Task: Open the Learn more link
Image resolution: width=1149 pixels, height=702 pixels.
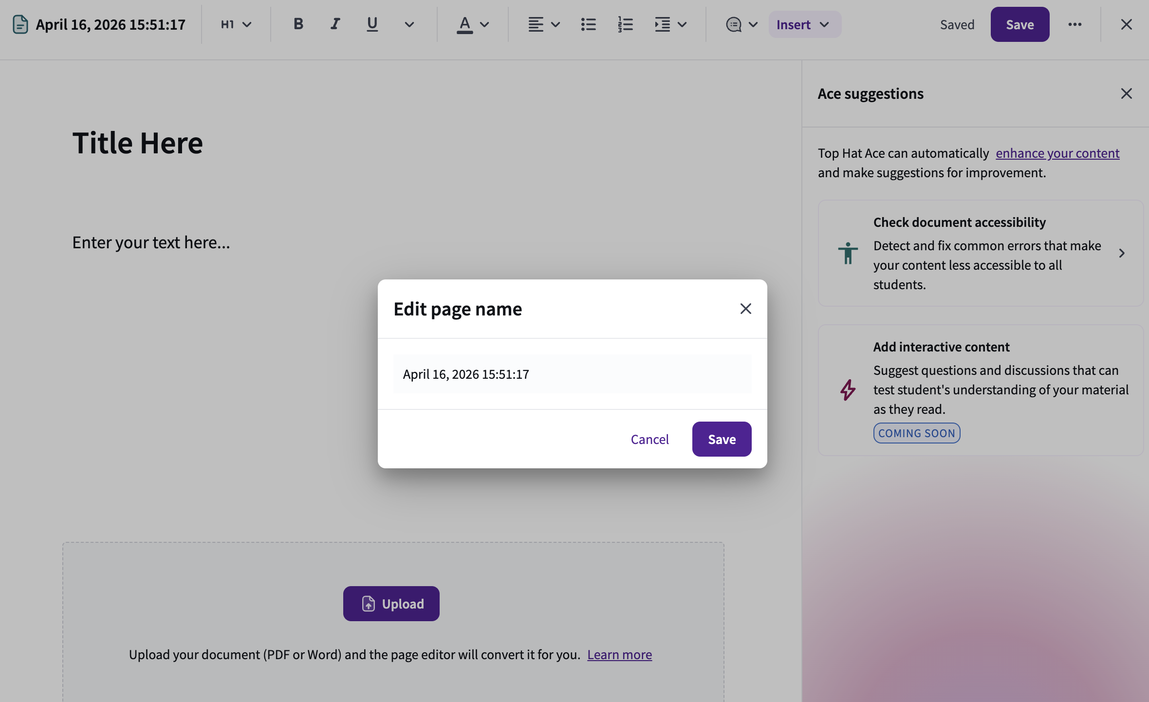Action: (619, 655)
